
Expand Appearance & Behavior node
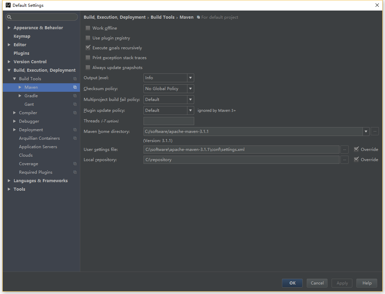[x=9, y=28]
